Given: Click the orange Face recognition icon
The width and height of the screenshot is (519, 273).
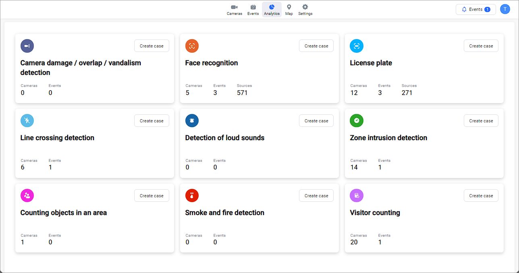Looking at the screenshot, I should [192, 46].
